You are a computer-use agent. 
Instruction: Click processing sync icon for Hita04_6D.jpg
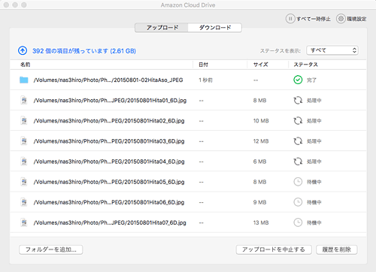point(298,162)
